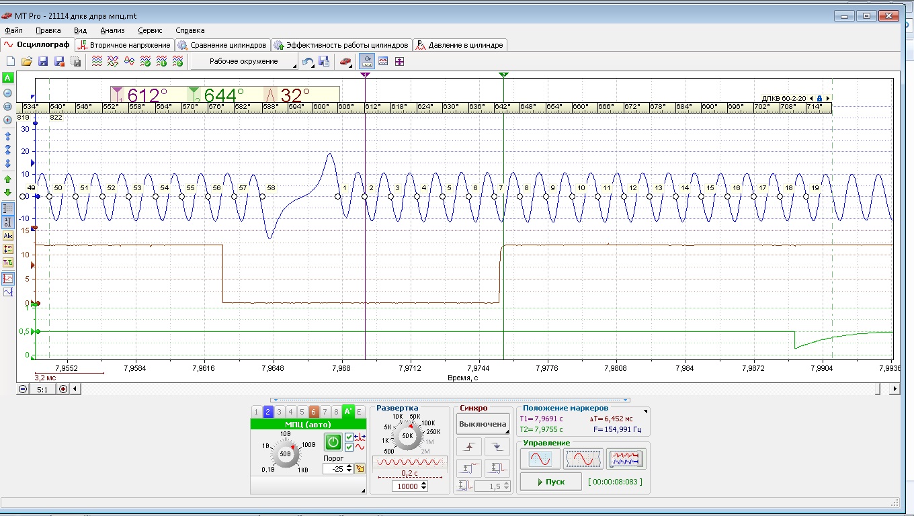Select channel 6 button
The width and height of the screenshot is (914, 516).
tap(313, 412)
